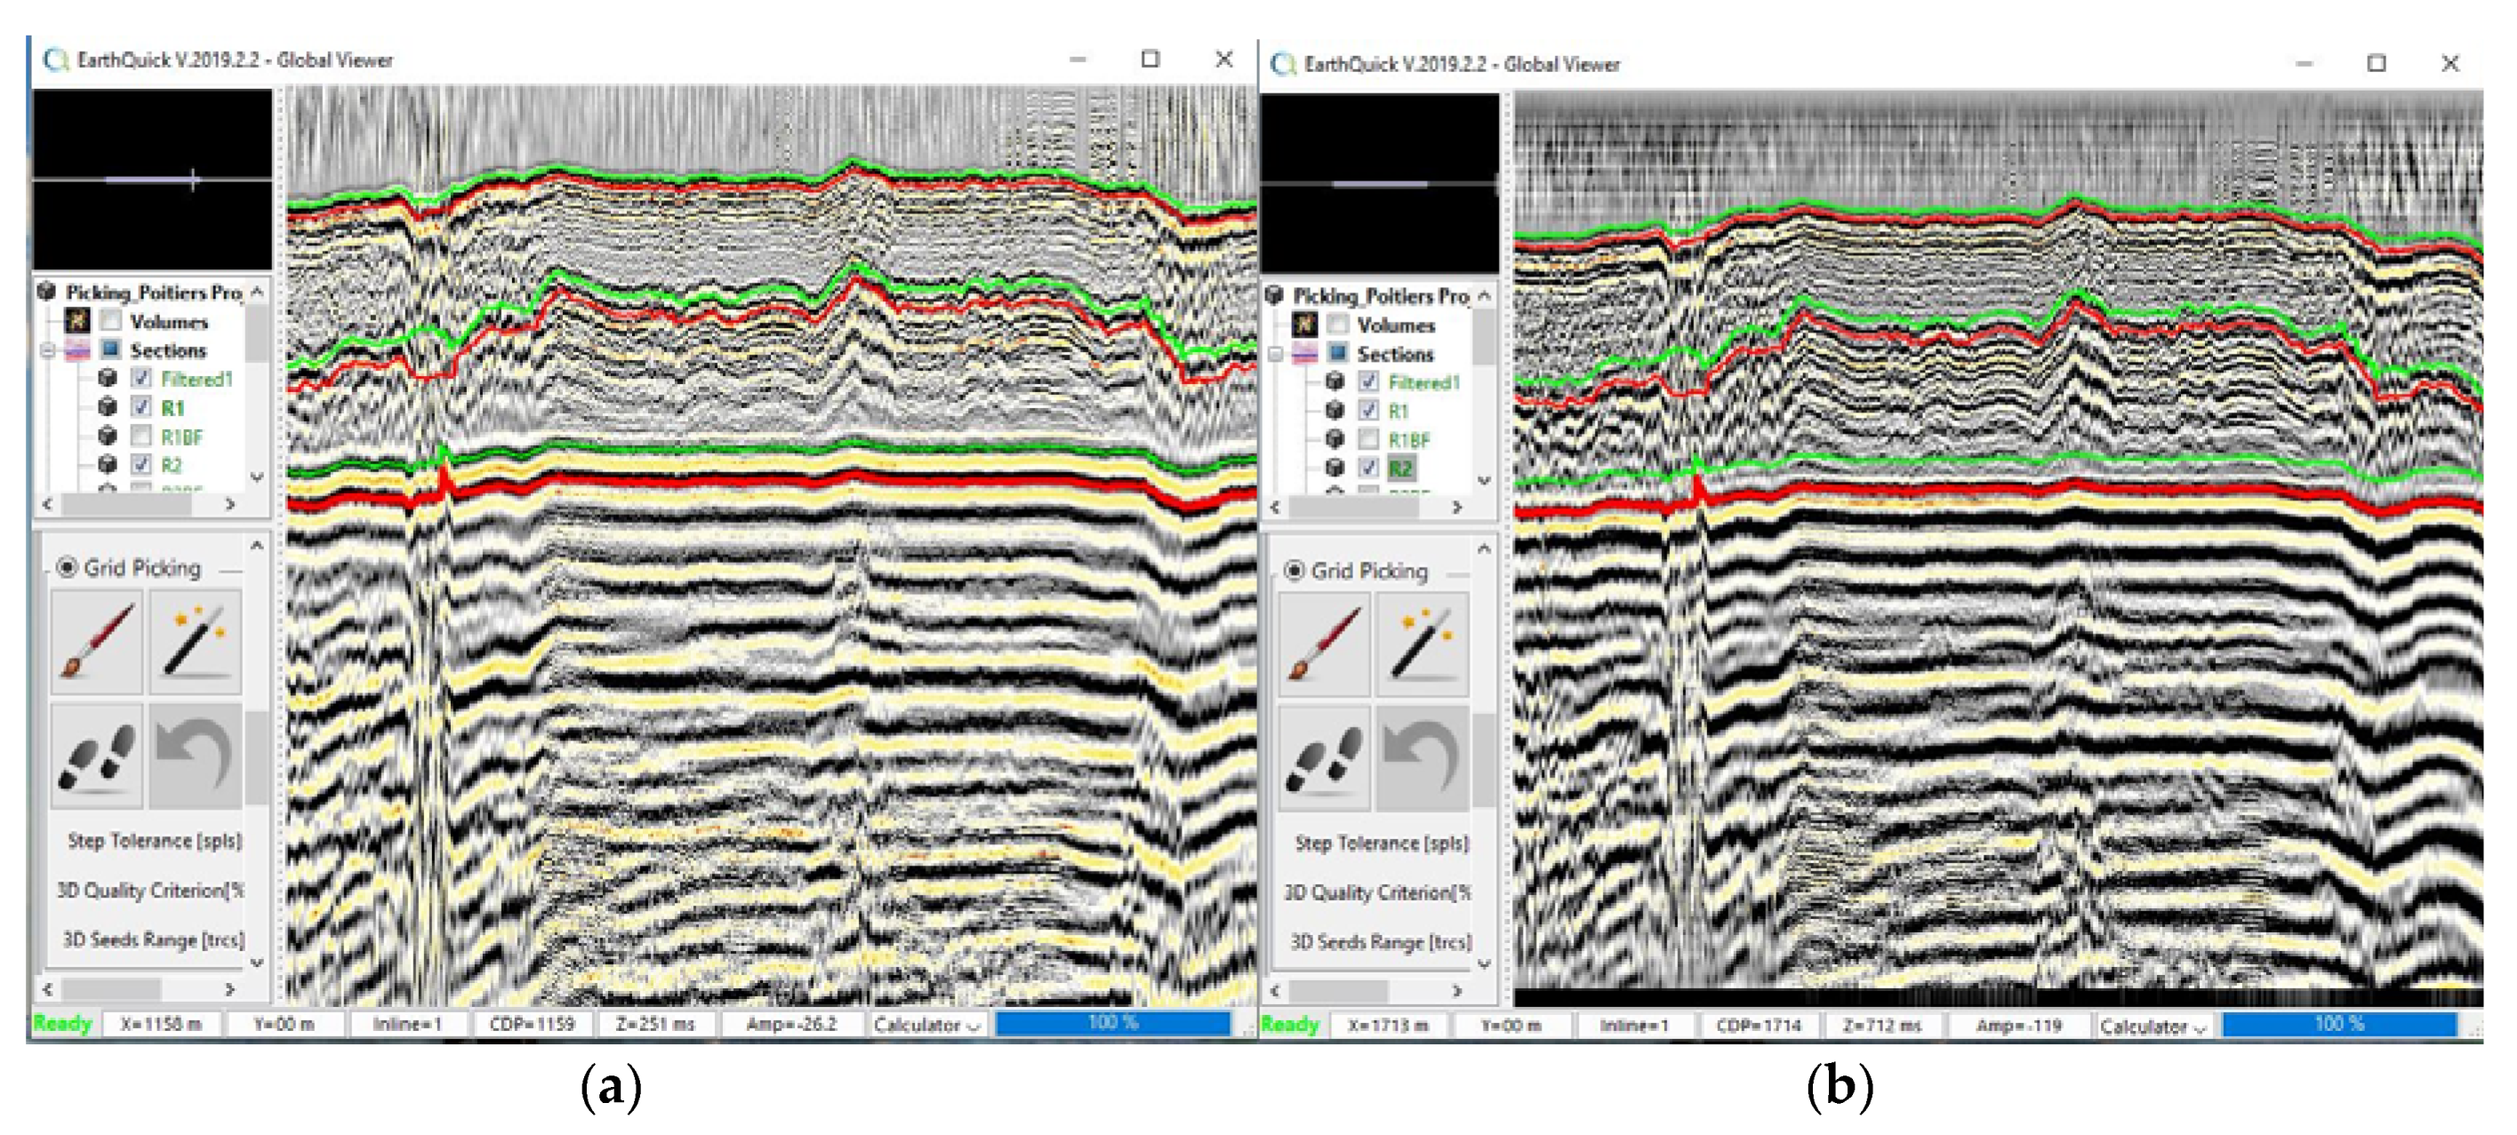Click the footsteps tool in right window
The image size is (2517, 1135).
click(x=1324, y=759)
